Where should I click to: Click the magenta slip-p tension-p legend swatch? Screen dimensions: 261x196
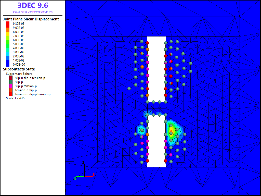[x=11, y=86]
